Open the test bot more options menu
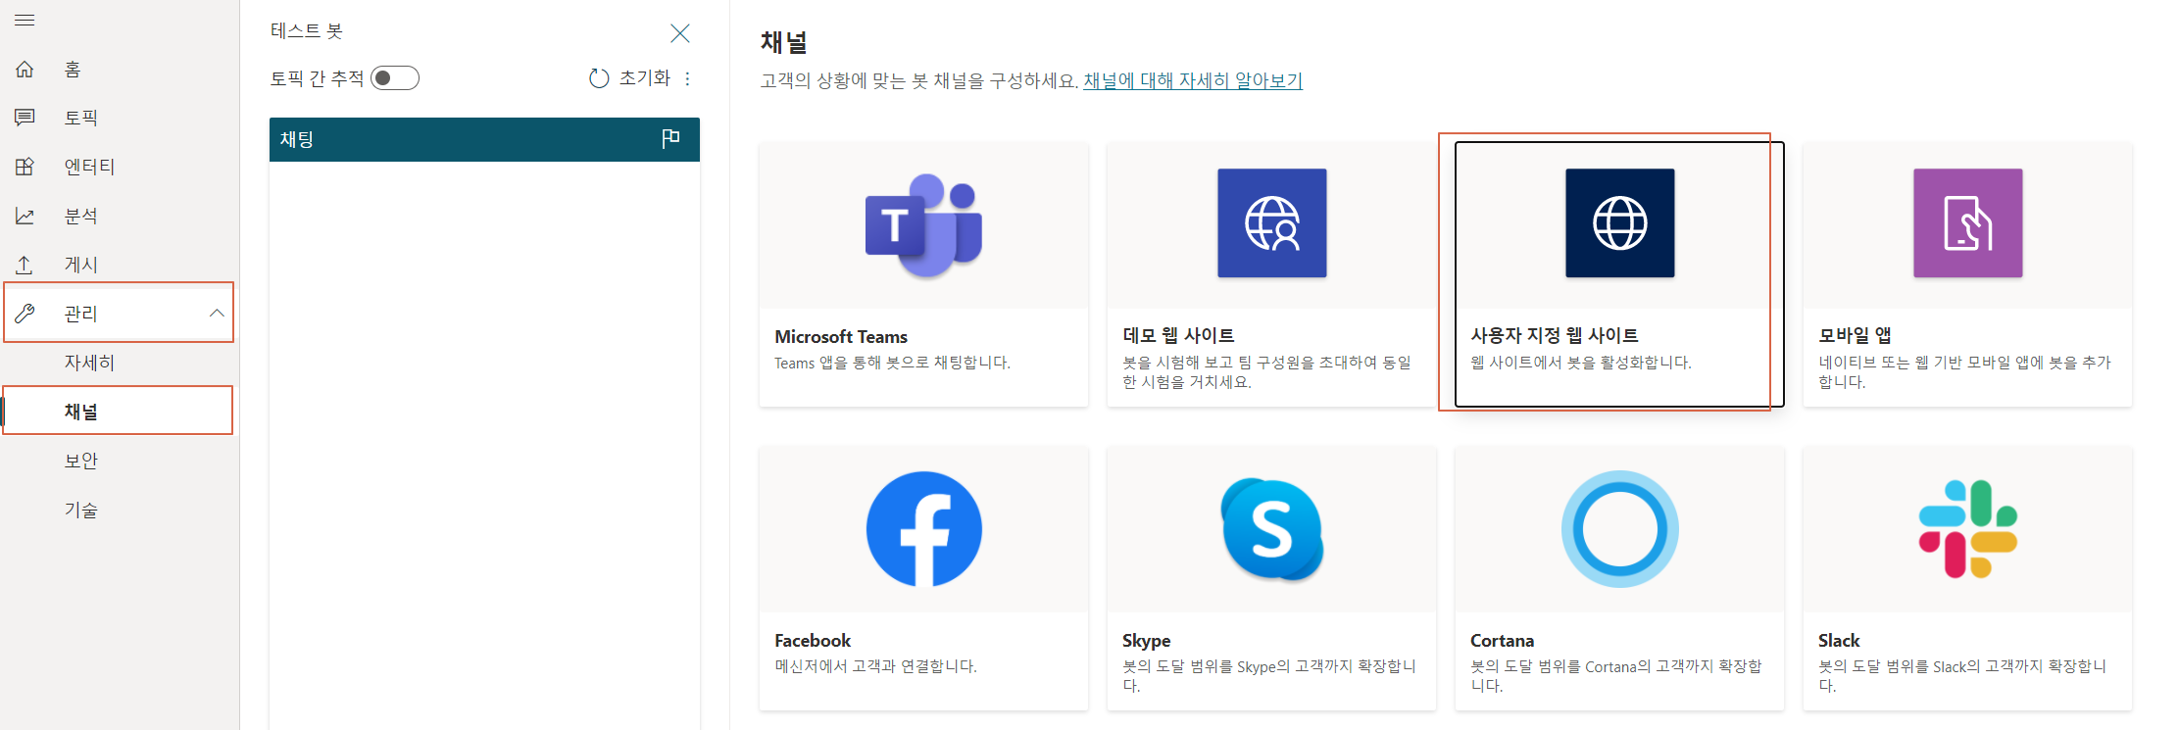This screenshot has height=730, width=2178. coord(687,78)
